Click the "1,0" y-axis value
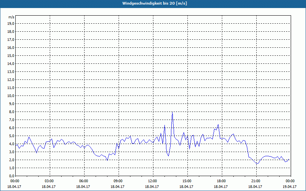 coord(12,168)
